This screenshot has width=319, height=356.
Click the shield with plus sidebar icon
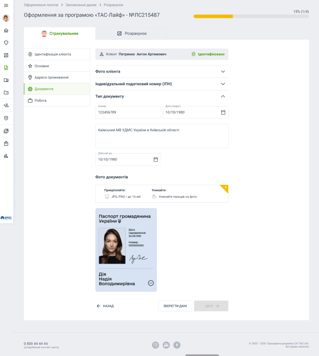tap(6, 118)
